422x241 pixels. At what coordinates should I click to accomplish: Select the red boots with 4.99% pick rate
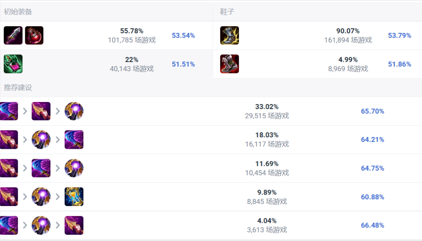point(230,64)
